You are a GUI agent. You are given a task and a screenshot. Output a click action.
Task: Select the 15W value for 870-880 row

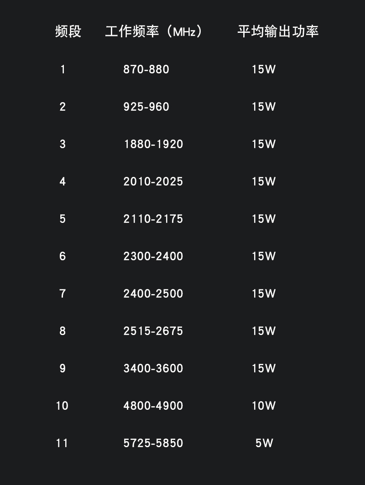tap(264, 69)
